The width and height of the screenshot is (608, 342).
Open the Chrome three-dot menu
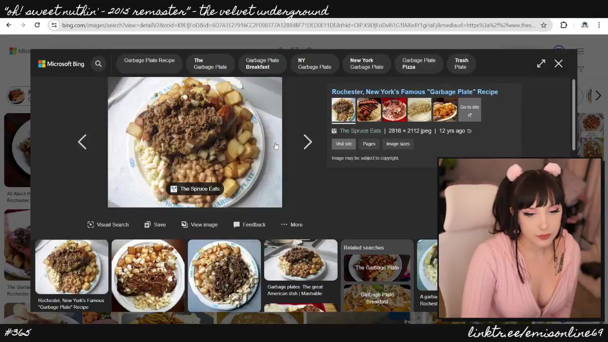599,25
